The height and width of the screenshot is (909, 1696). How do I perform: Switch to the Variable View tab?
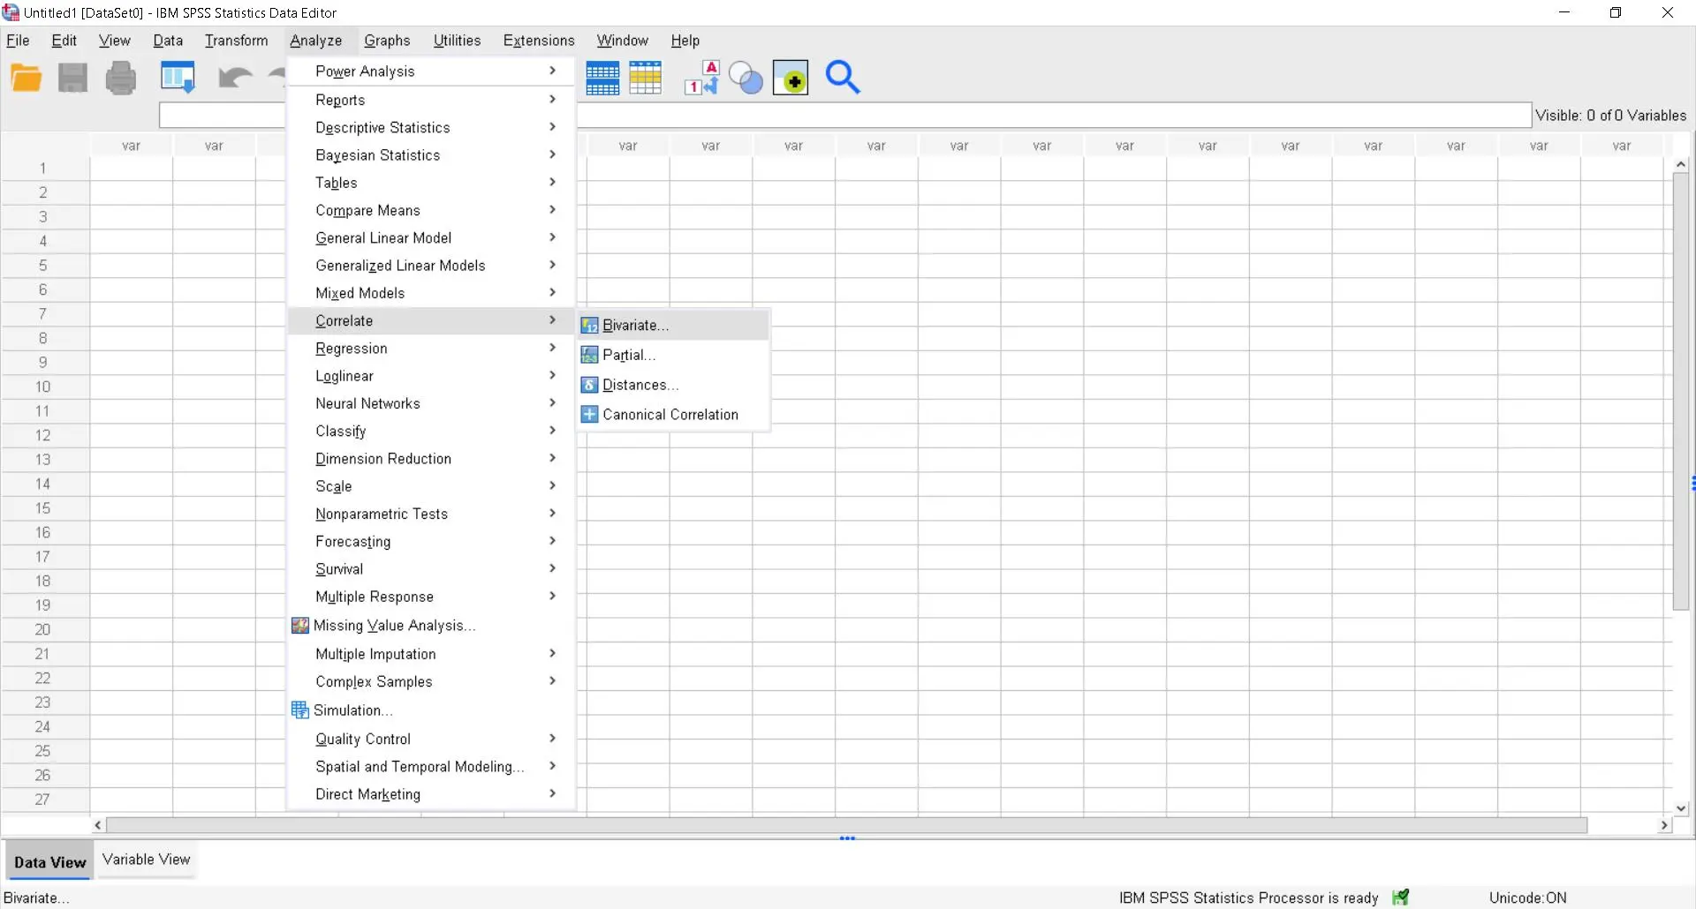coord(146,860)
